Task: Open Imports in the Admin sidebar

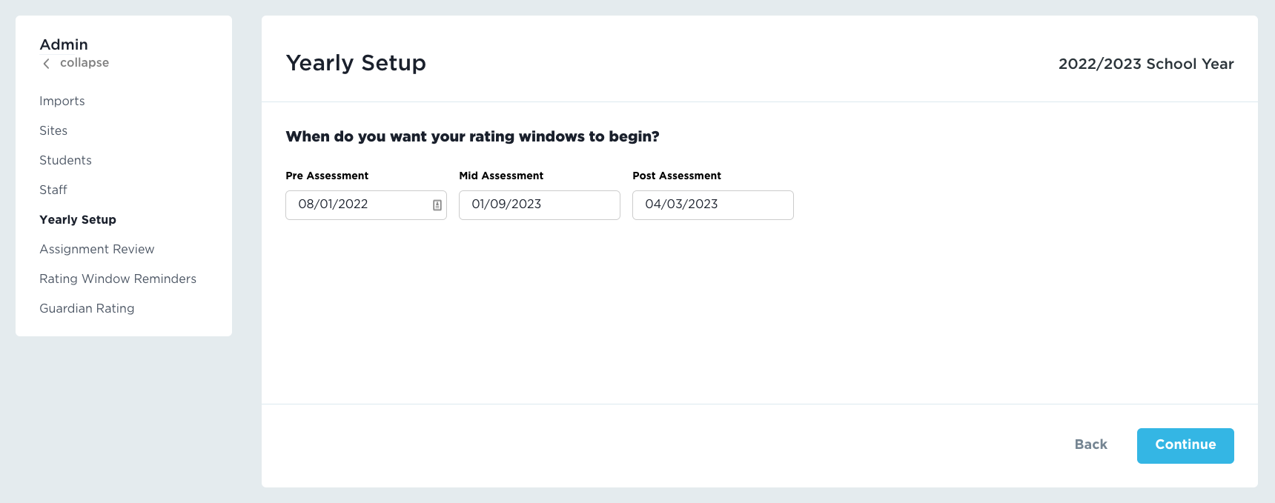Action: tap(62, 101)
